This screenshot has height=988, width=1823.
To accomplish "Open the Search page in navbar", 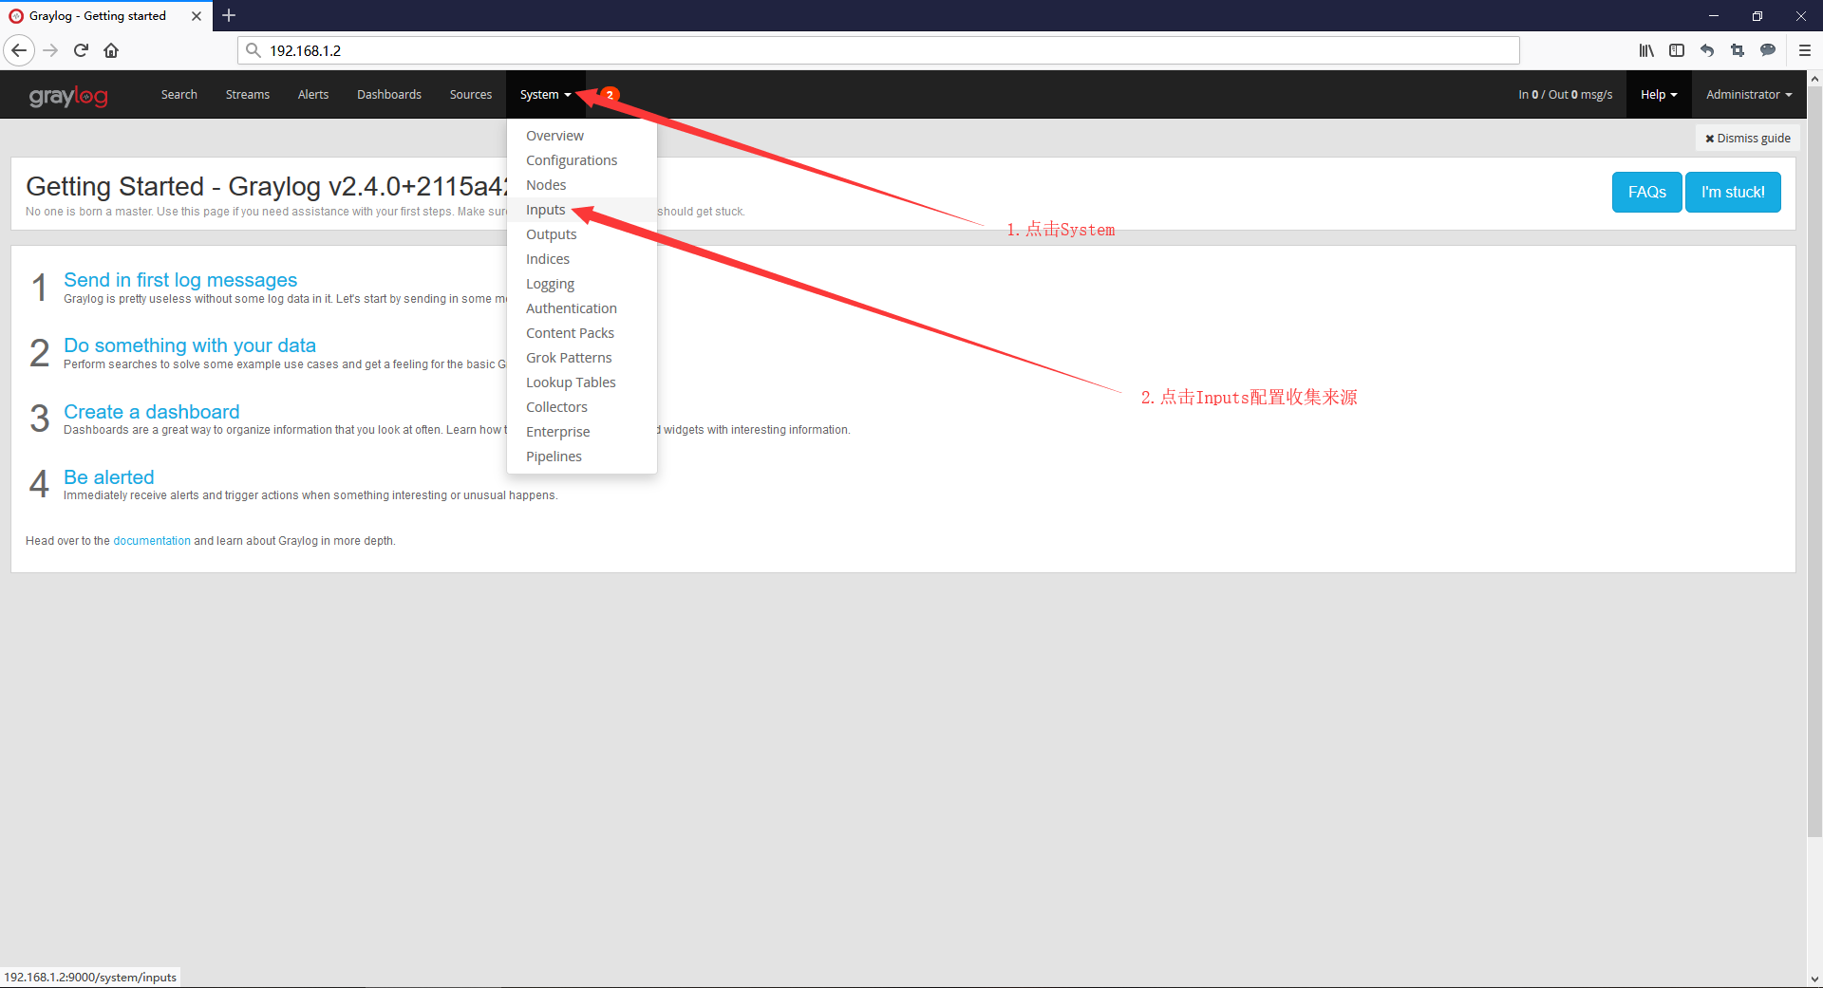I will [x=179, y=95].
